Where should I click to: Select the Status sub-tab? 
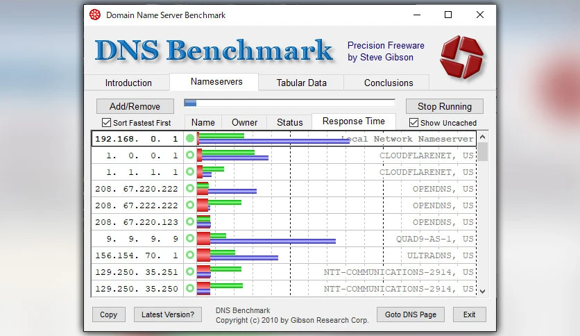[289, 122]
